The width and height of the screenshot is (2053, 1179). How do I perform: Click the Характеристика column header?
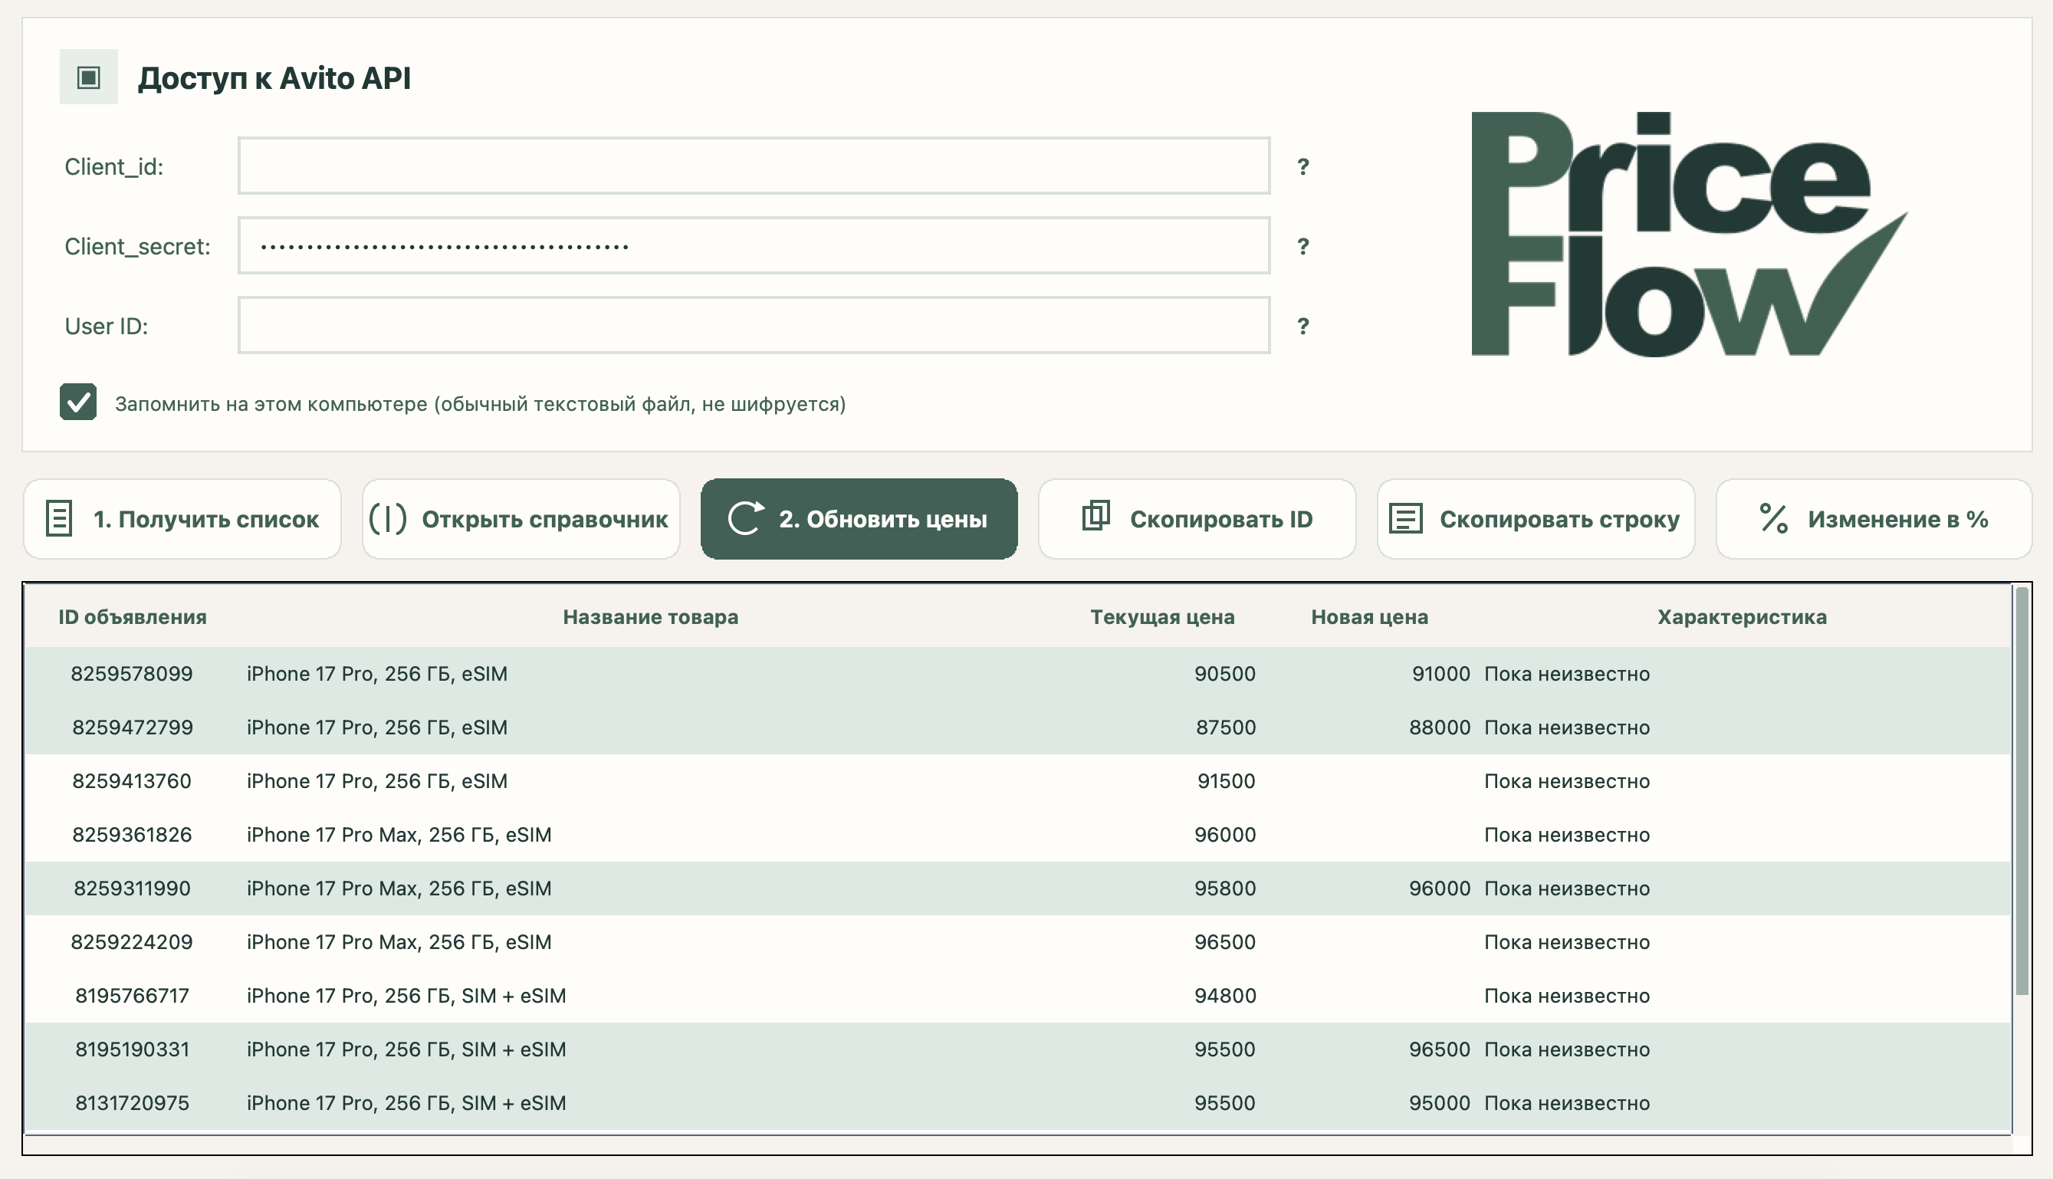click(x=1742, y=617)
